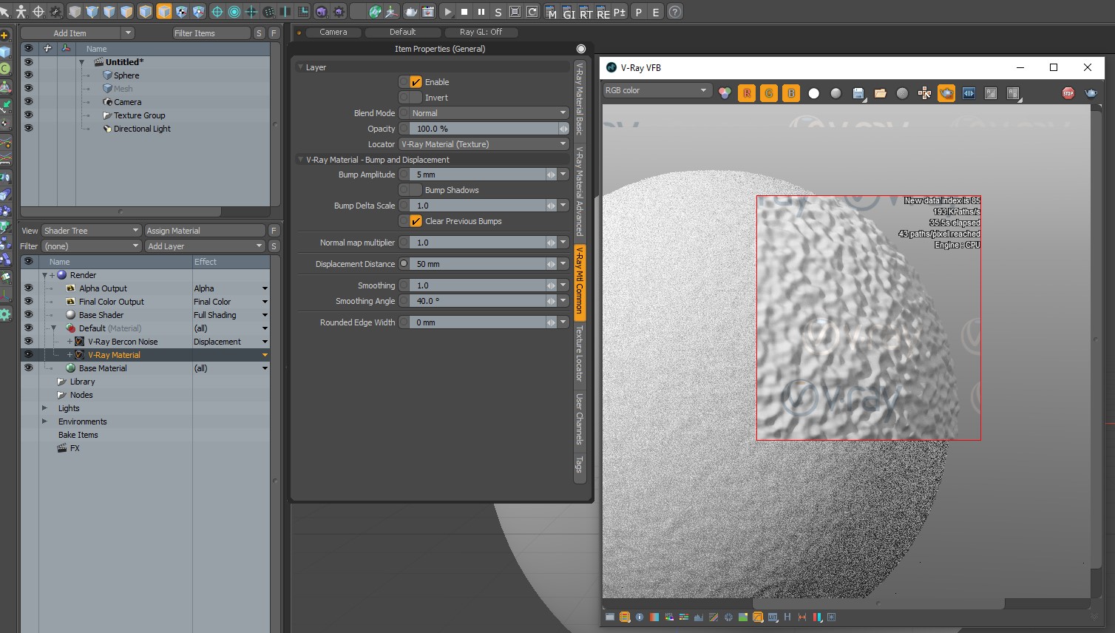Click the help question mark icon
The height and width of the screenshot is (633, 1115).
click(674, 12)
